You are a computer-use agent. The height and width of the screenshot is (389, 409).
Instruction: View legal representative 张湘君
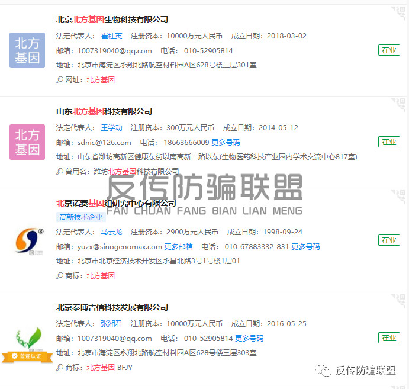tap(112, 324)
